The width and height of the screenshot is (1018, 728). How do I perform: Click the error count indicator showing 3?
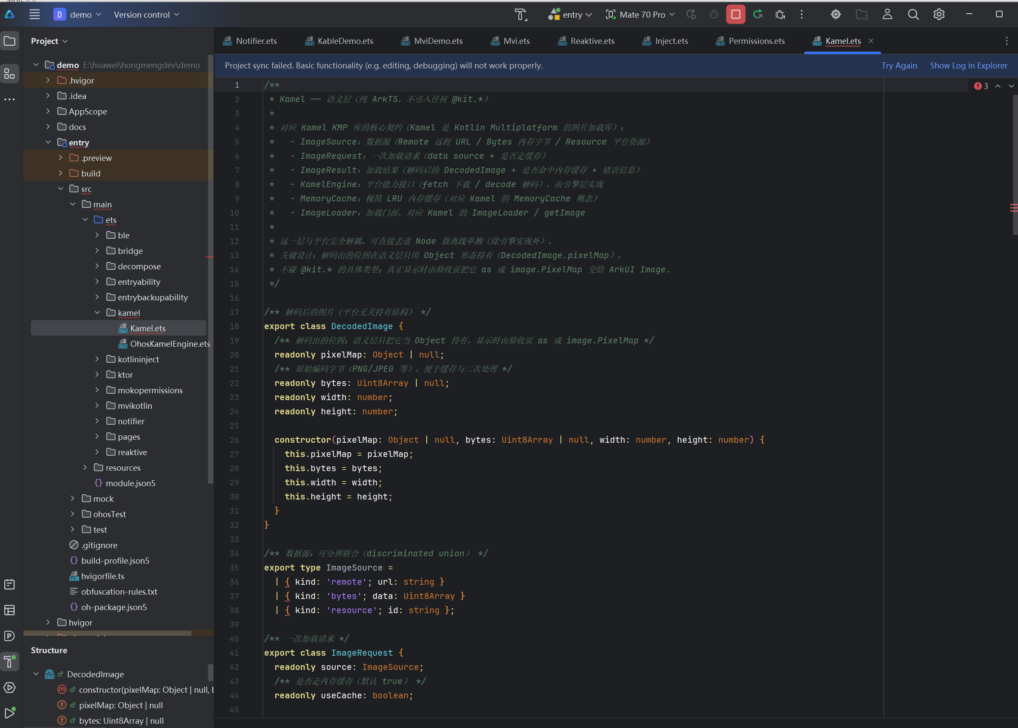coord(981,86)
